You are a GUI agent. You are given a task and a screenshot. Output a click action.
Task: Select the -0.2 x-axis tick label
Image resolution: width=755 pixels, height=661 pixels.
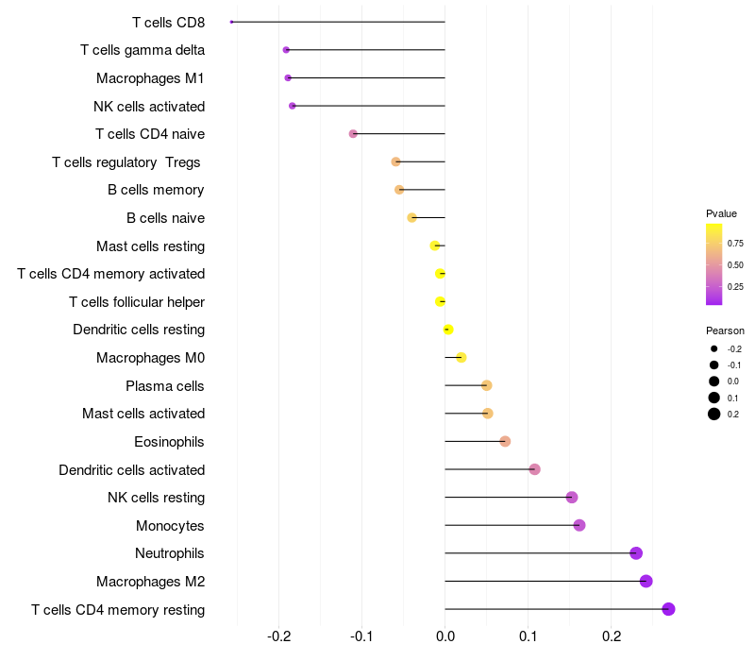point(279,636)
